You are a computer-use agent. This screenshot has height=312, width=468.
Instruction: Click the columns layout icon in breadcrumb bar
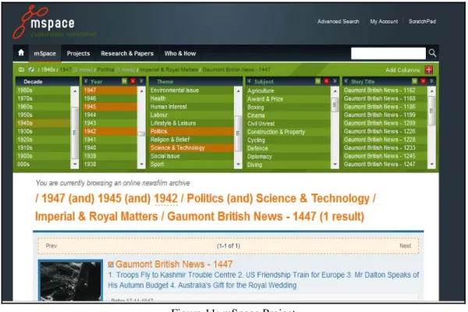point(21,69)
